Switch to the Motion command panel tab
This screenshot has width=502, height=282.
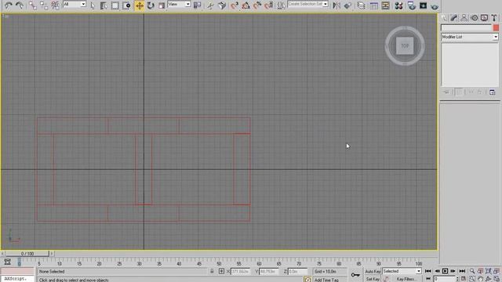474,18
